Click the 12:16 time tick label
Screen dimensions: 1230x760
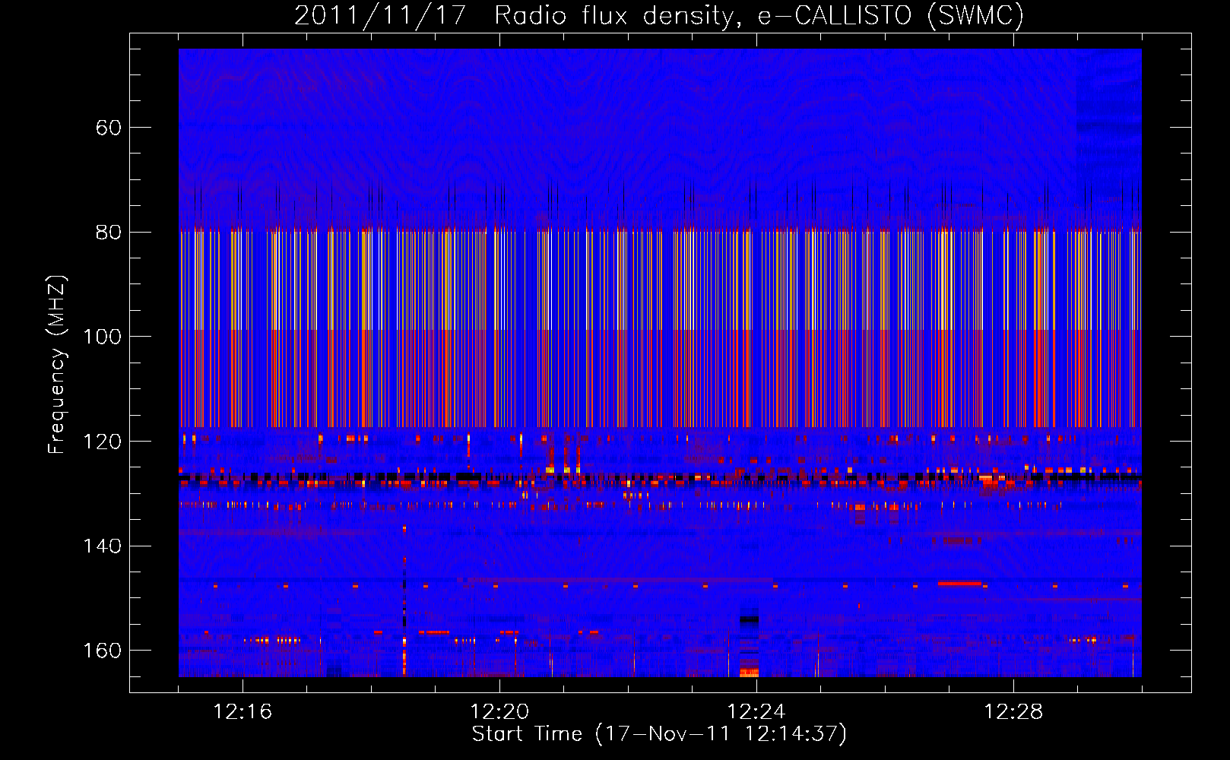coord(243,712)
